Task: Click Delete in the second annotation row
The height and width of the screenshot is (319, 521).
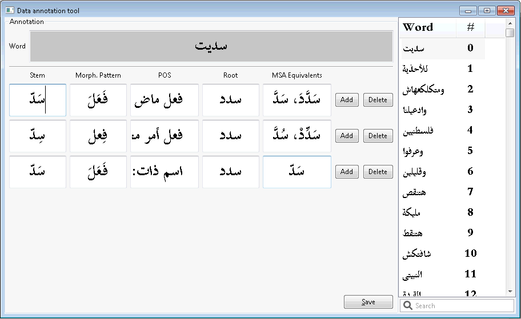Action: pyautogui.click(x=378, y=136)
